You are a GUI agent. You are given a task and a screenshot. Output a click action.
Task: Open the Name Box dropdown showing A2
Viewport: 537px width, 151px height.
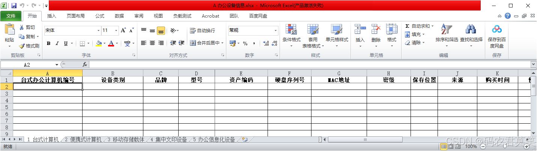tap(57, 64)
